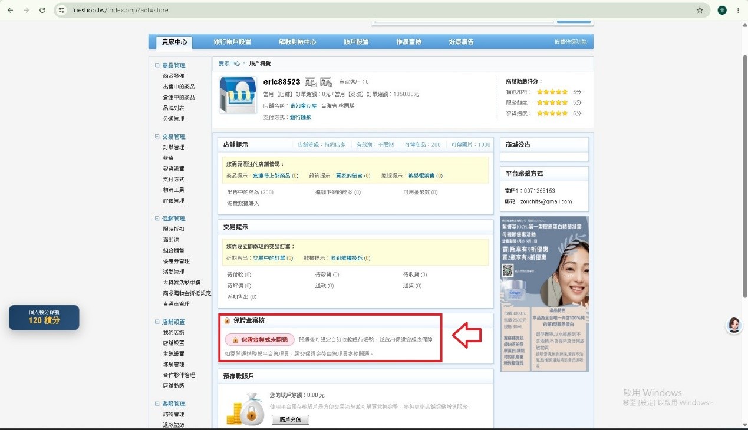748x430 pixels.
Task: Open 大轉盤活動申請 in sidebar
Action: coord(182,282)
